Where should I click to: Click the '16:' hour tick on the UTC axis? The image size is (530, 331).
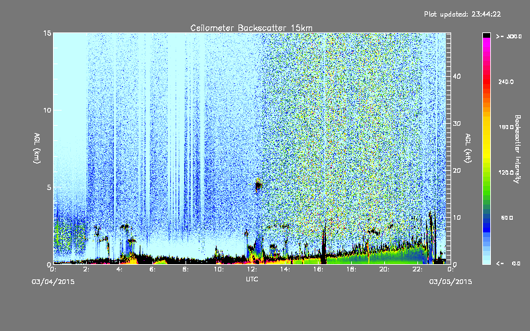[318, 269]
